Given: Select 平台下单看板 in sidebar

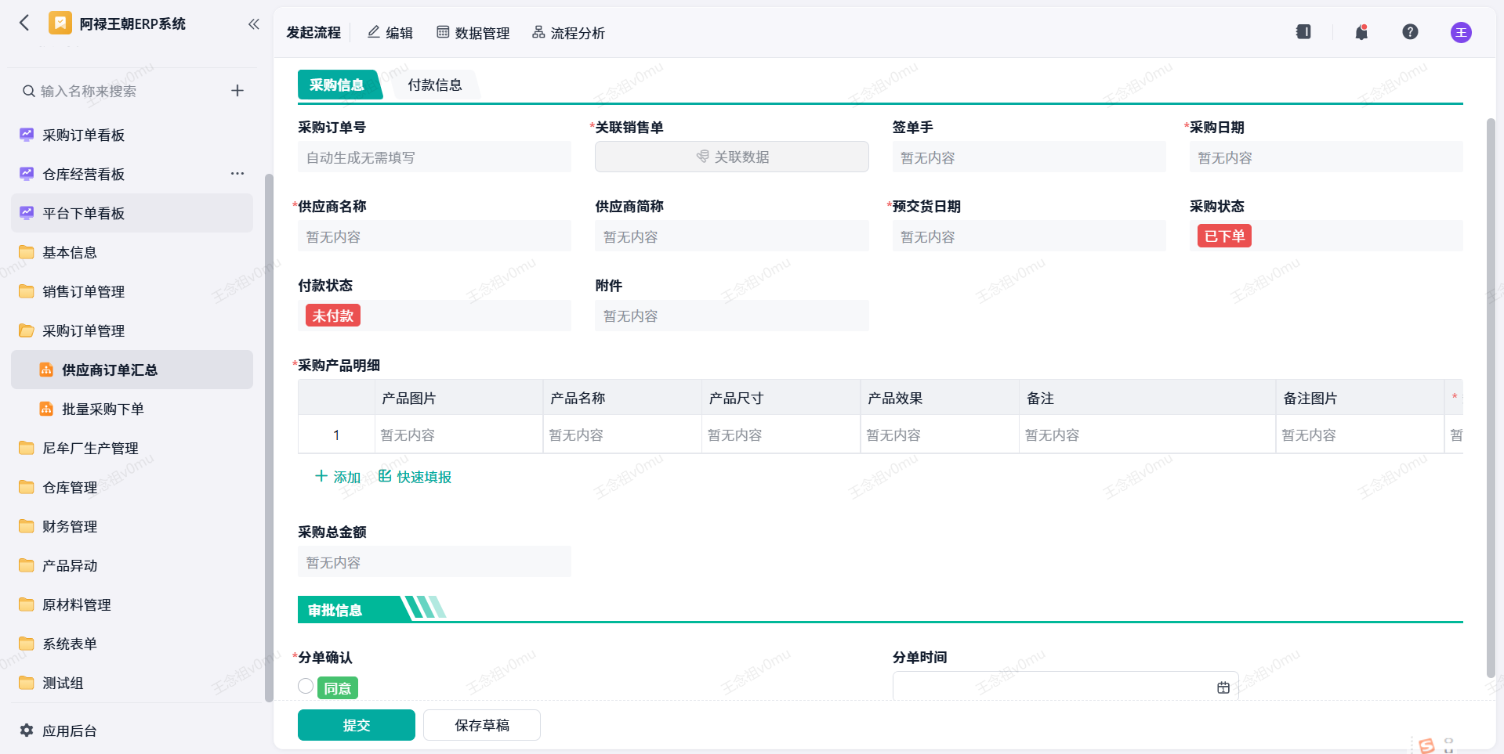Looking at the screenshot, I should (x=132, y=213).
